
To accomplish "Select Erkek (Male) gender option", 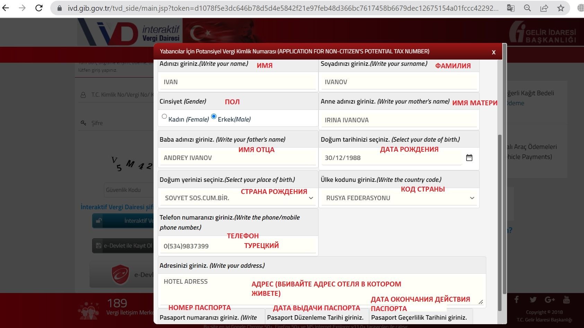I will click(x=214, y=116).
